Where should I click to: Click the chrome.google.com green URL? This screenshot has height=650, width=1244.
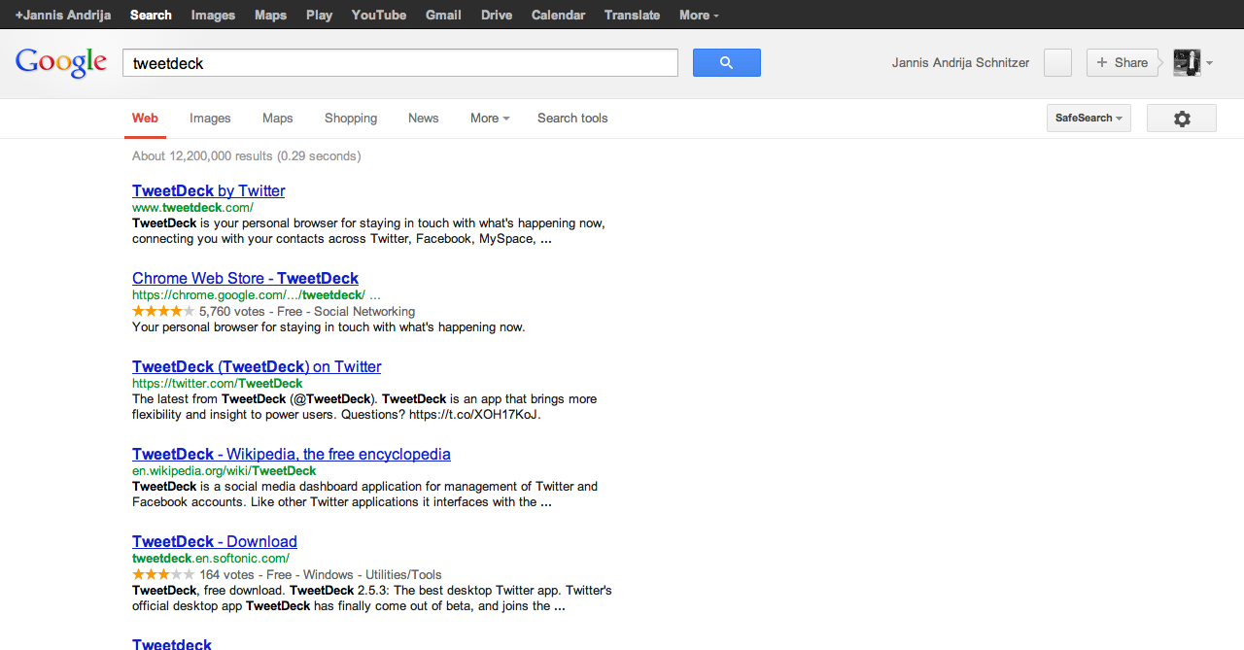tap(257, 294)
